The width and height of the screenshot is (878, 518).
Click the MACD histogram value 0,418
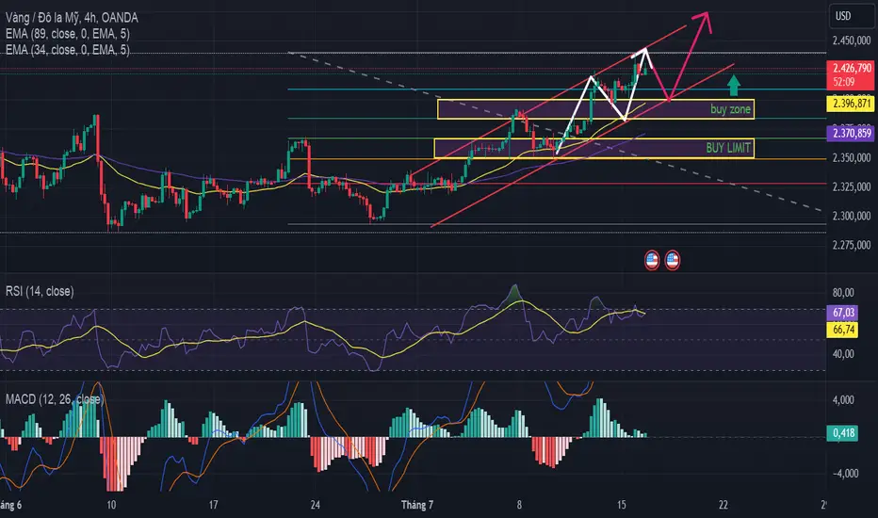point(843,433)
